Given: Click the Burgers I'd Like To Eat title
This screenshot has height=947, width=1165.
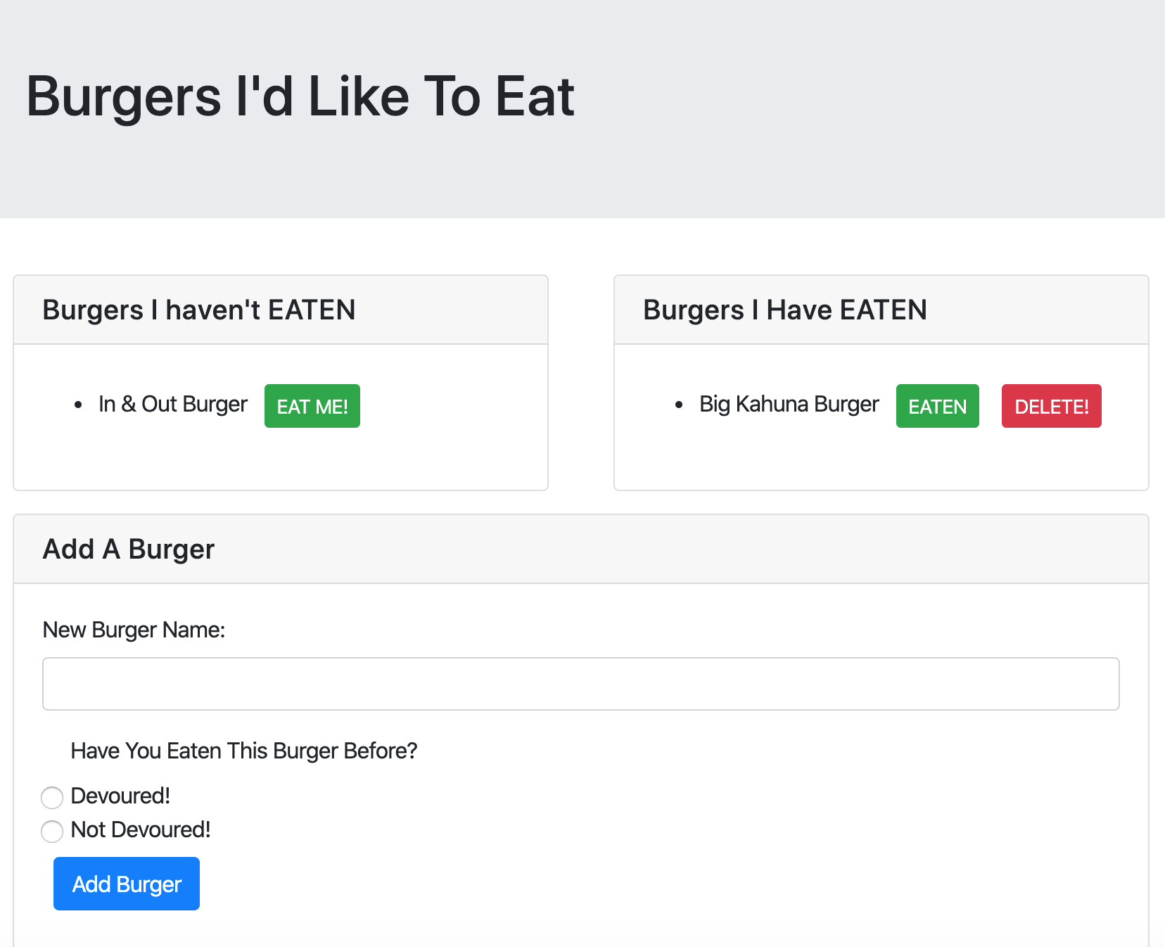Looking at the screenshot, I should (300, 96).
